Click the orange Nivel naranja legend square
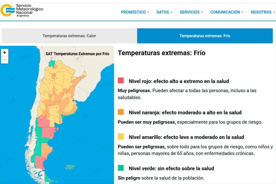 [x=121, y=112]
